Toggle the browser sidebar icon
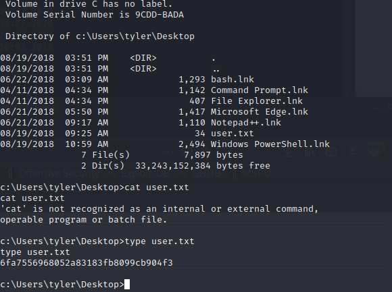The height and width of the screenshot is (292, 392). (331, 152)
